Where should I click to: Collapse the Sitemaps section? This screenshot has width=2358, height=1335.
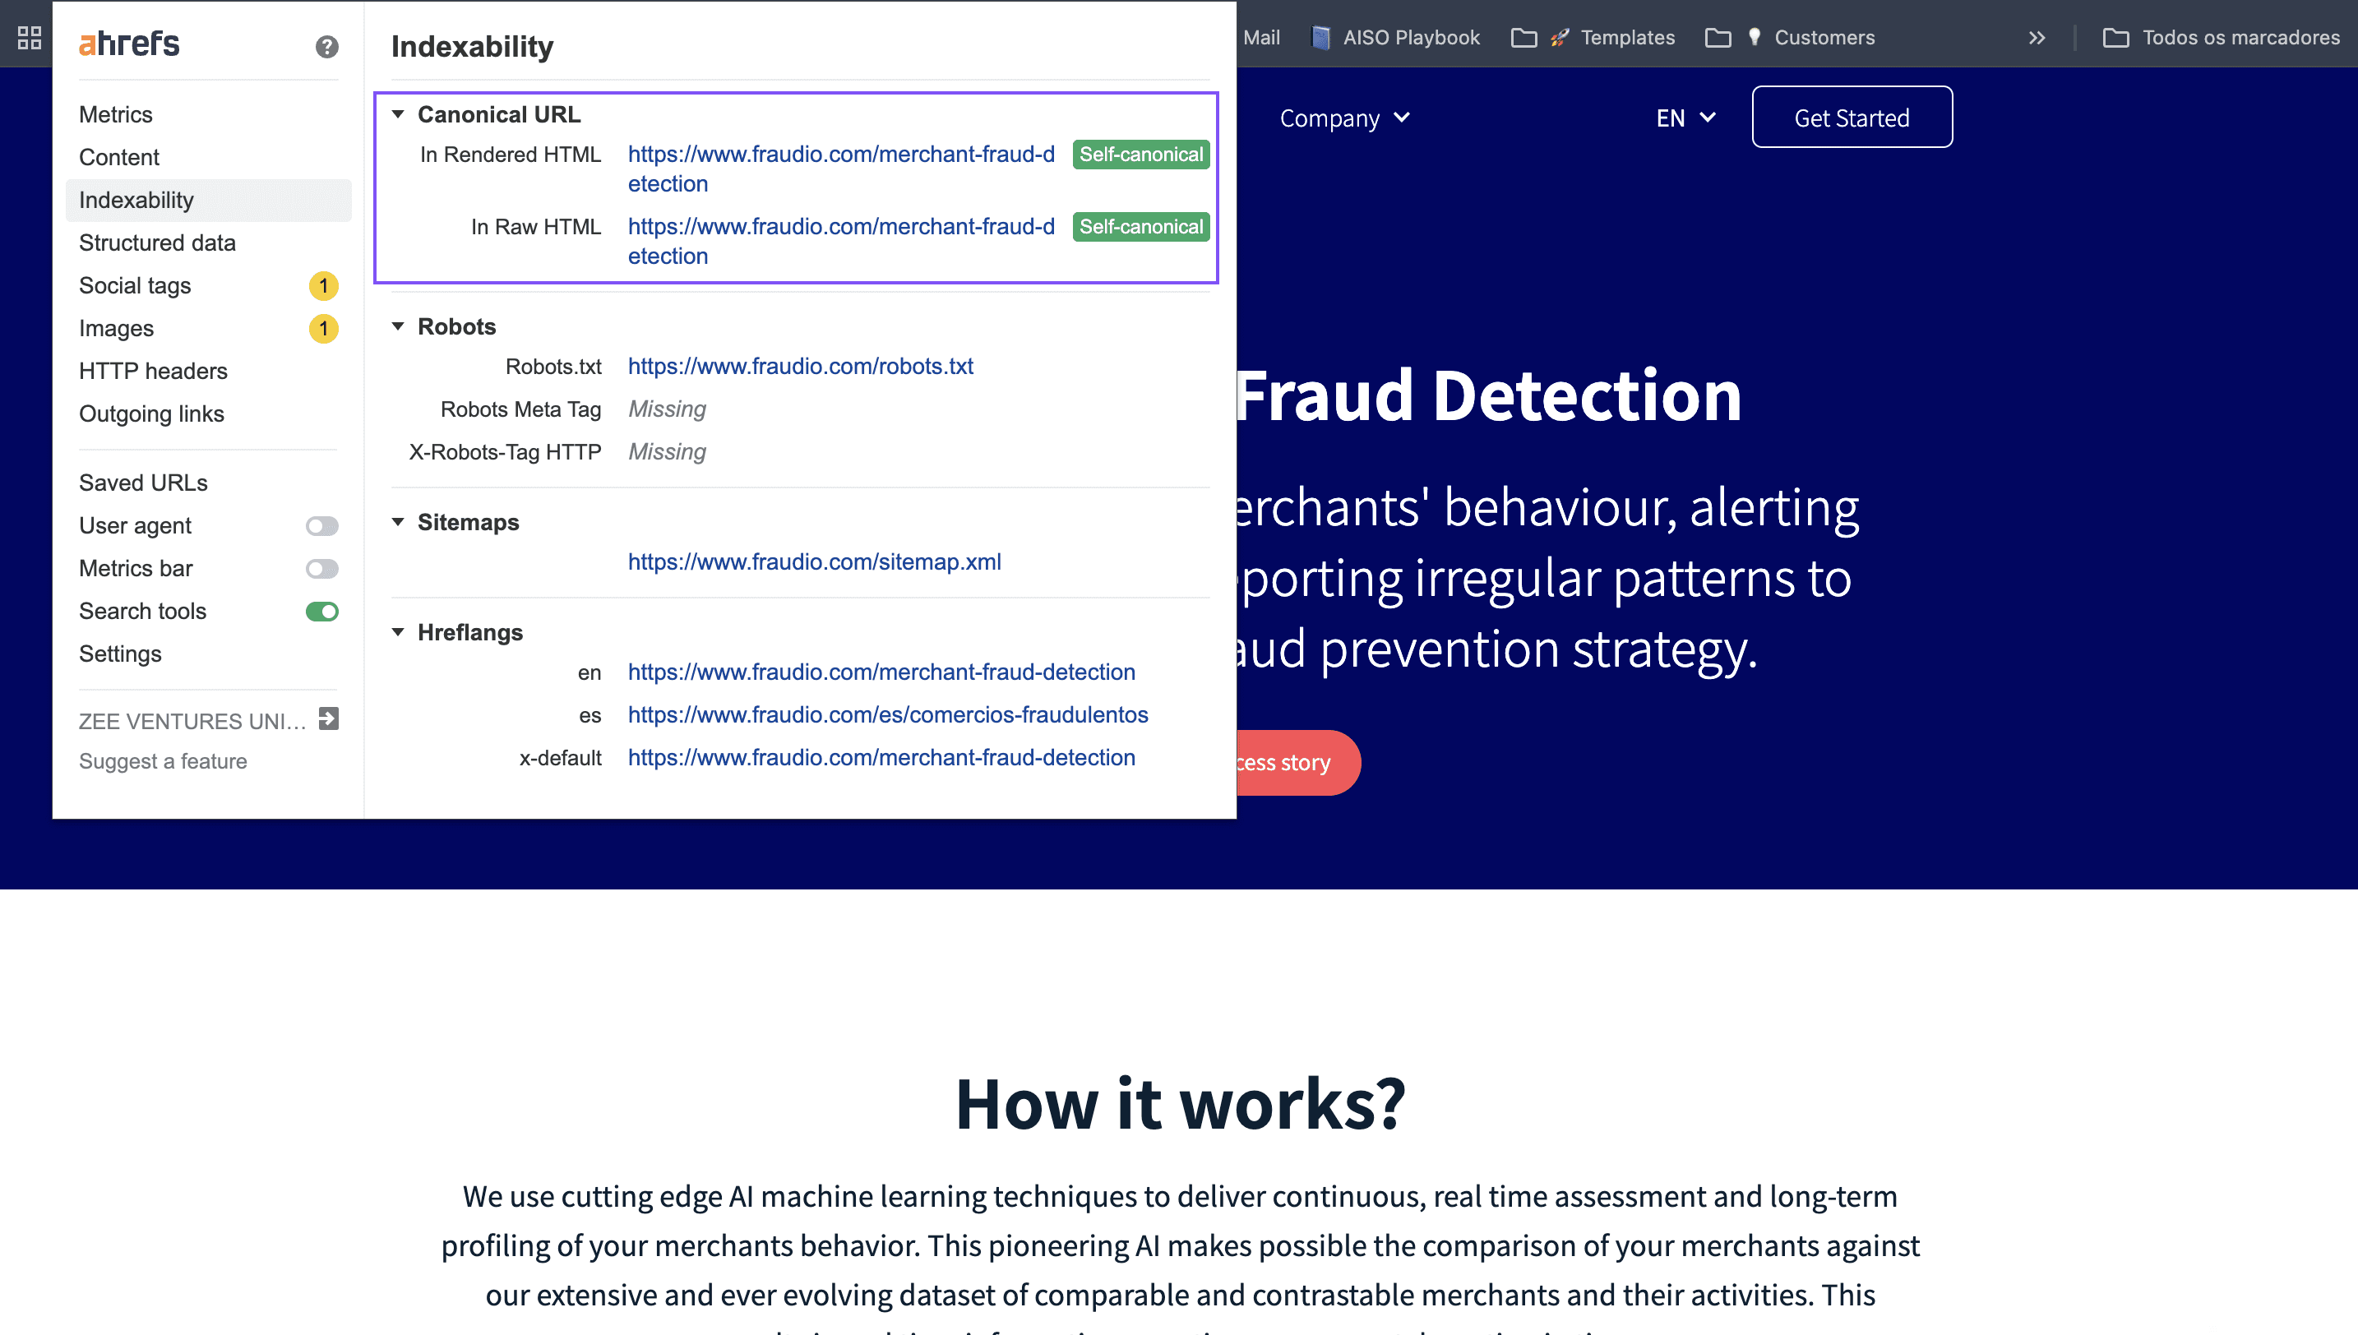[398, 523]
